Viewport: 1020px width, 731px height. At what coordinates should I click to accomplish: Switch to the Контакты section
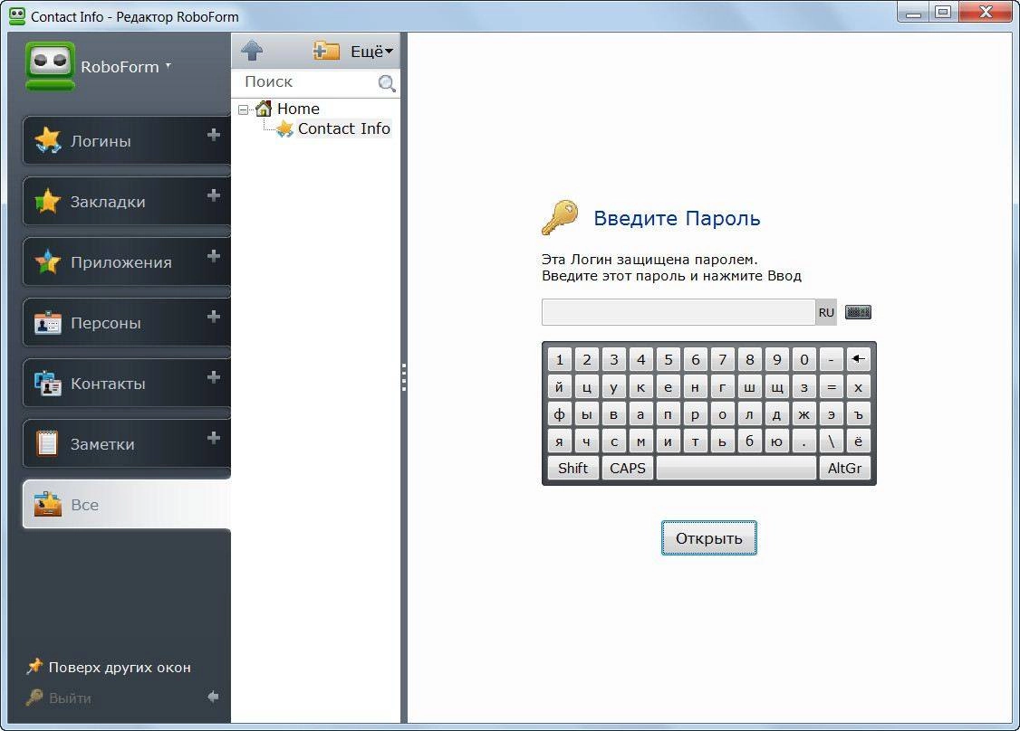[127, 383]
